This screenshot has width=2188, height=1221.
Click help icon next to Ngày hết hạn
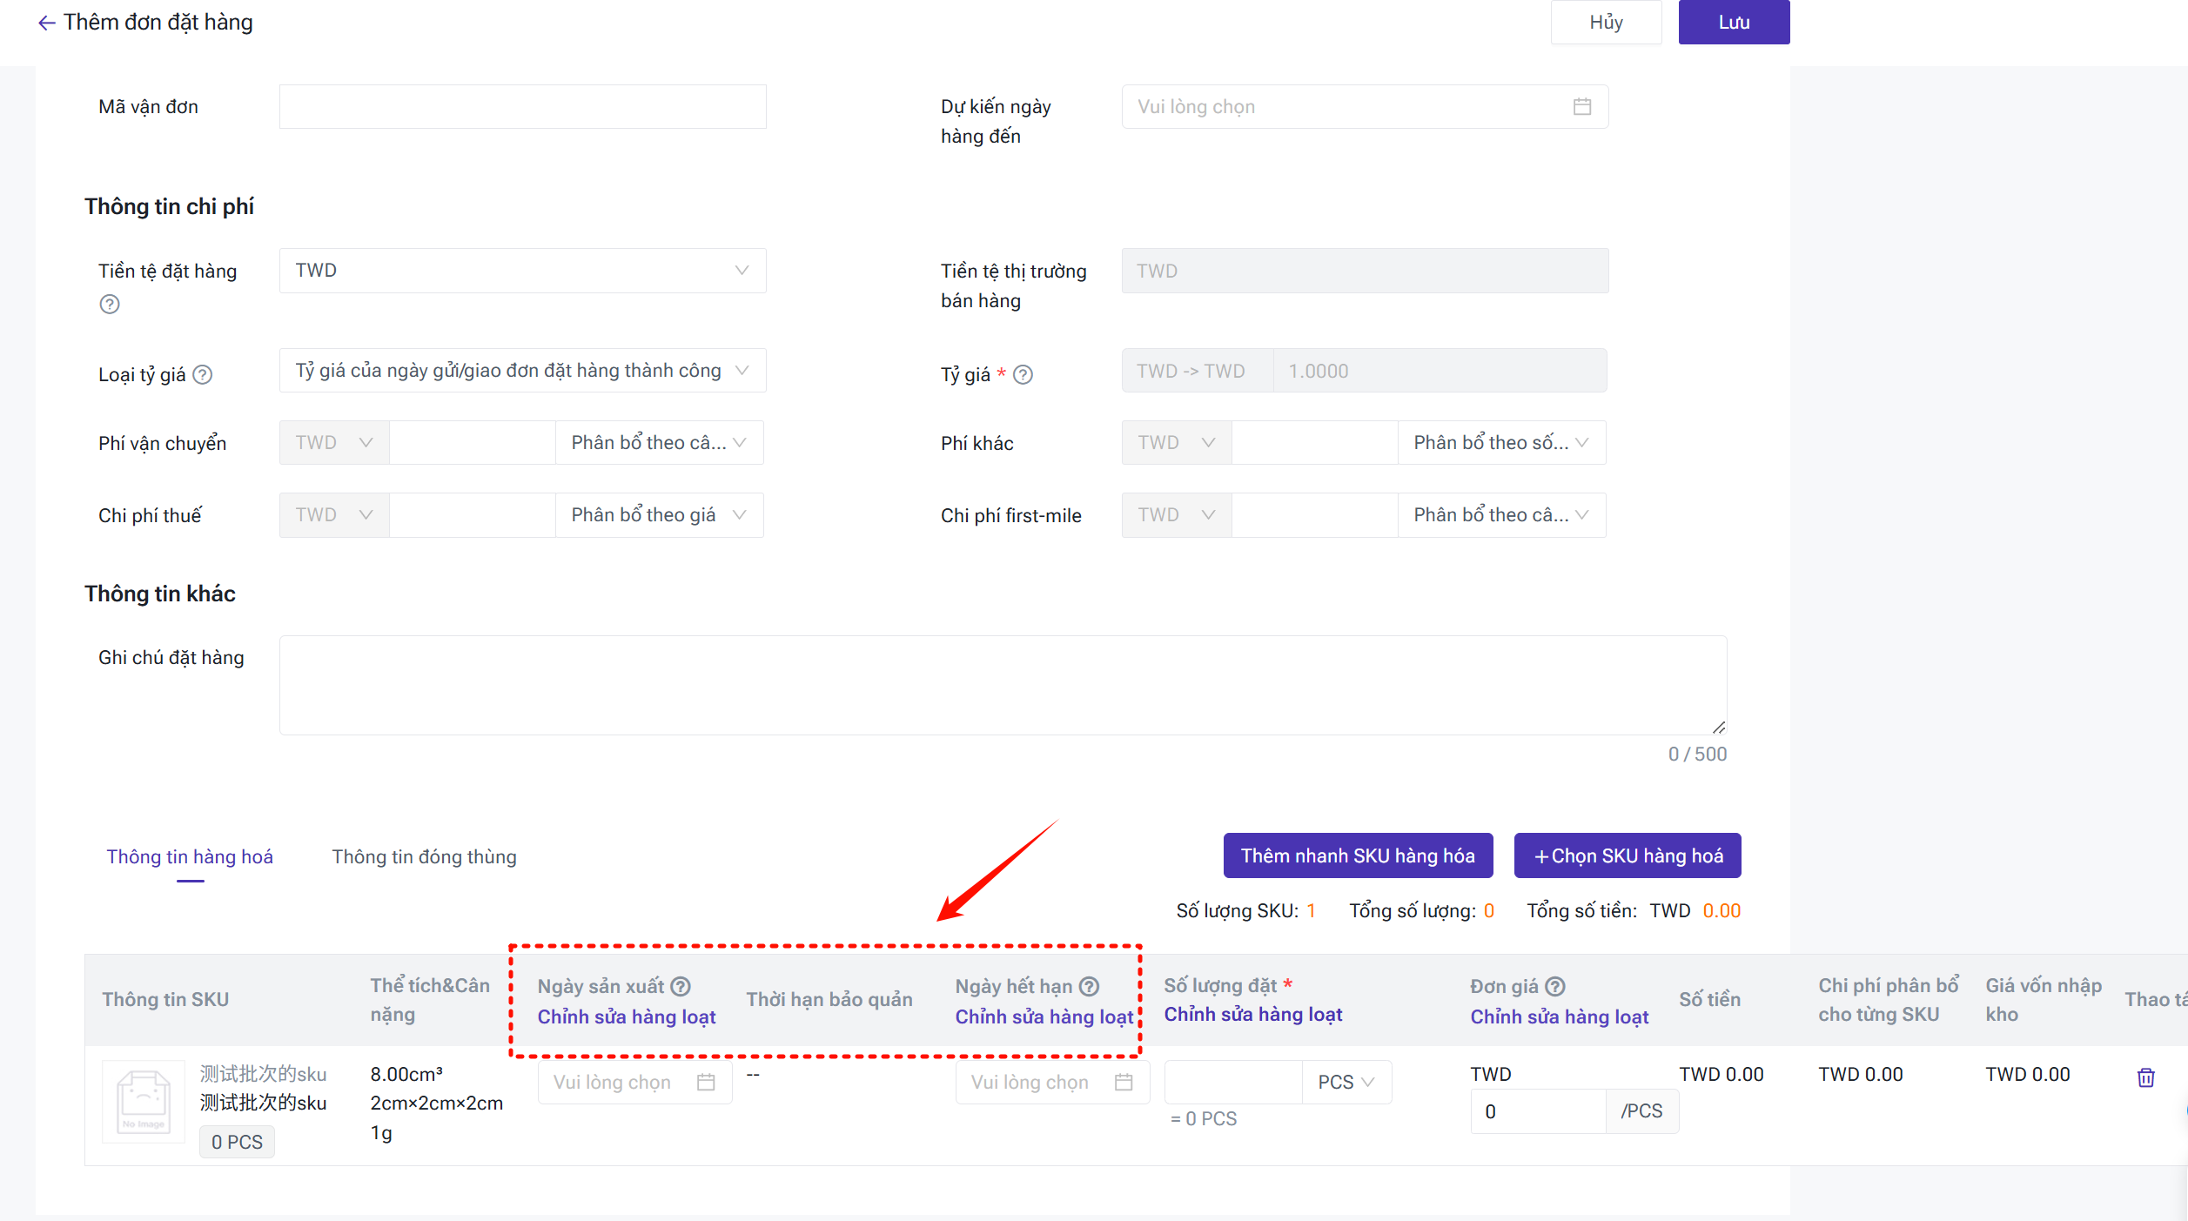(x=1089, y=986)
